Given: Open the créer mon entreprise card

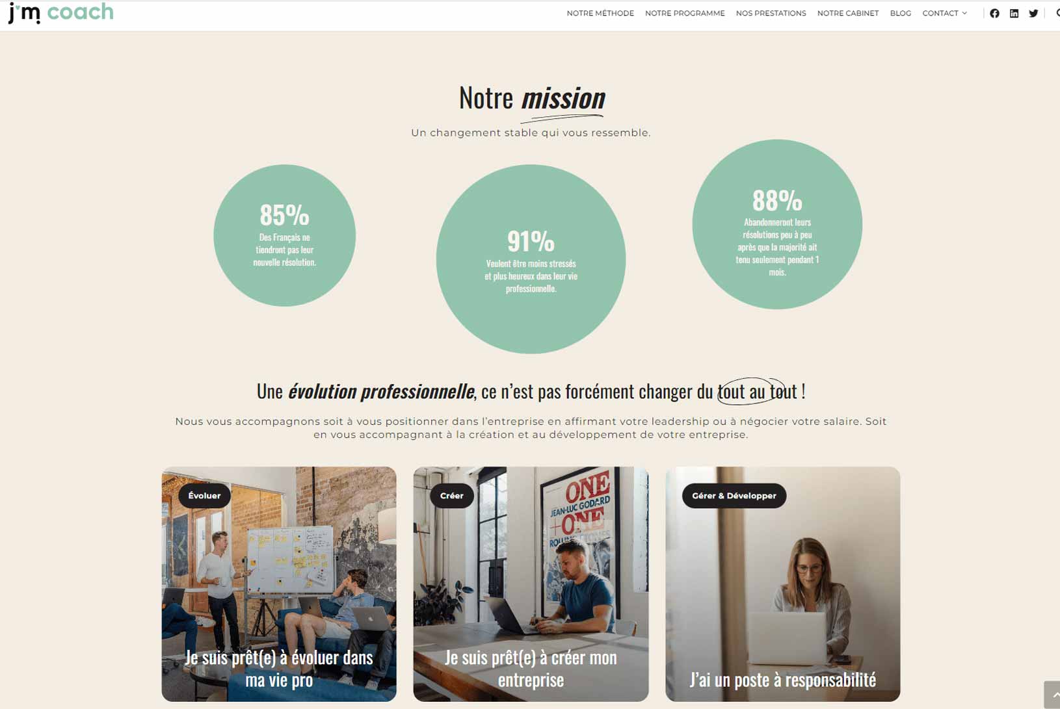Looking at the screenshot, I should 531,584.
